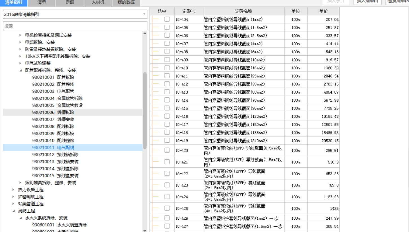Viewport: 409px width, 232px height.
Task: Check the box for quota 10-410
Action: 167,68
